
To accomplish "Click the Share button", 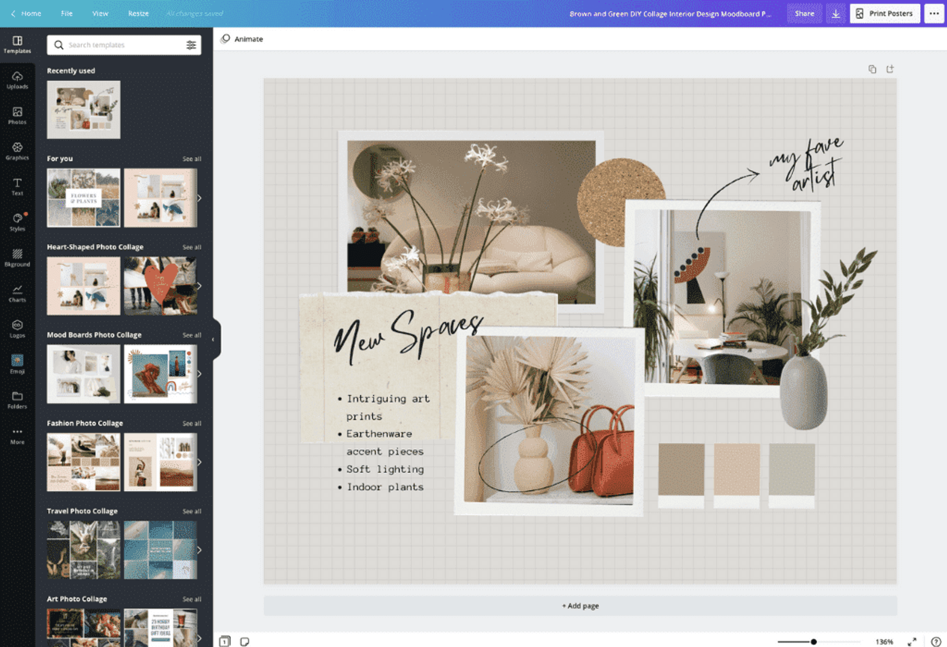I will pyautogui.click(x=805, y=13).
